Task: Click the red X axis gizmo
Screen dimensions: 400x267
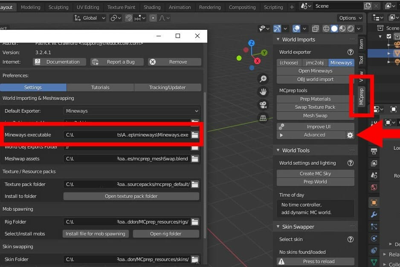Action: pyautogui.click(x=258, y=61)
